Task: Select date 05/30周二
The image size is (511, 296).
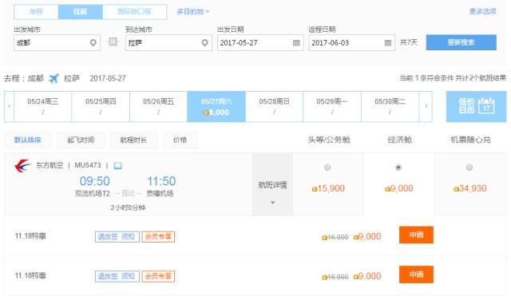Action: pyautogui.click(x=390, y=106)
